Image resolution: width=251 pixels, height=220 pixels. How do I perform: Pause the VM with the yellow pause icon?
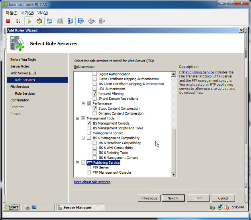(x=18, y=21)
